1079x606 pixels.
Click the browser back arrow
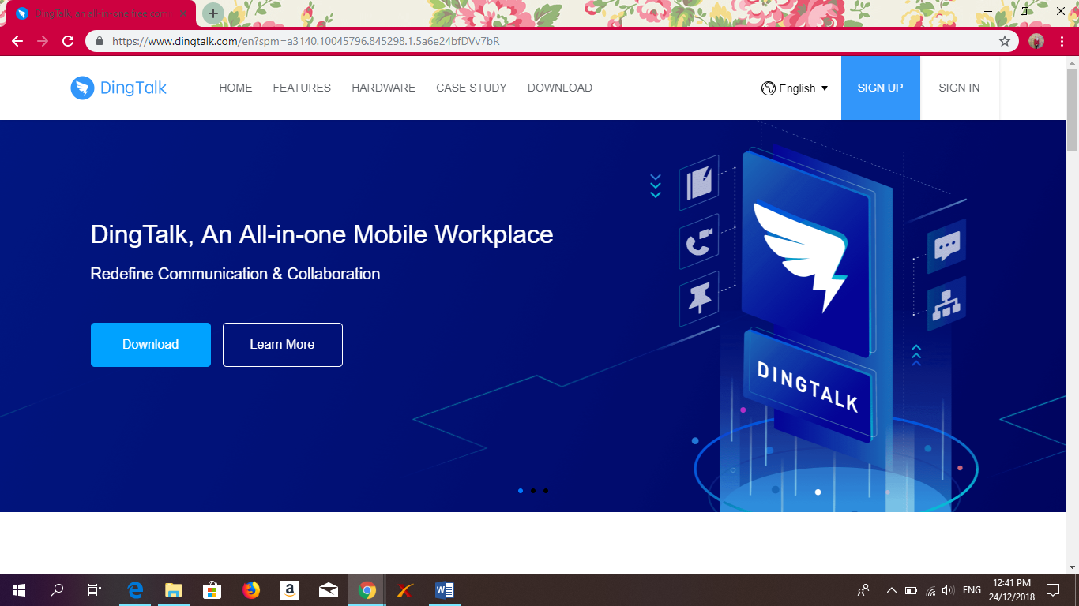(x=17, y=41)
